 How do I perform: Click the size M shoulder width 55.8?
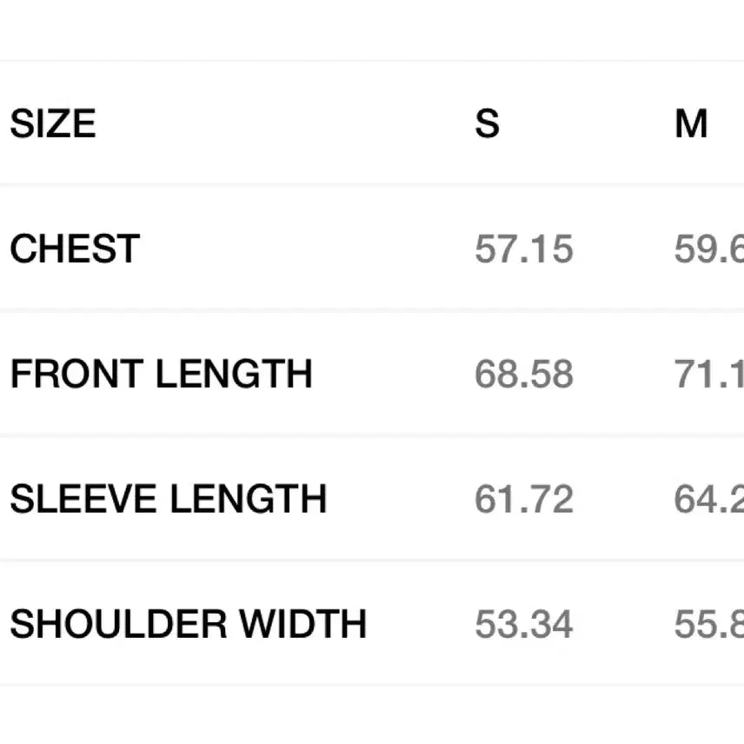point(709,624)
